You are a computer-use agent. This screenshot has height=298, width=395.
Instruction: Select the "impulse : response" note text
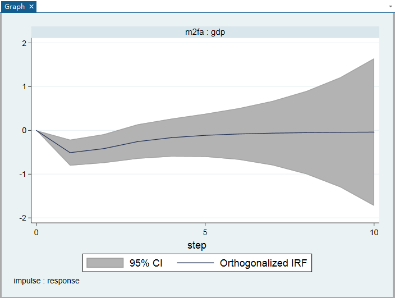[47, 281]
